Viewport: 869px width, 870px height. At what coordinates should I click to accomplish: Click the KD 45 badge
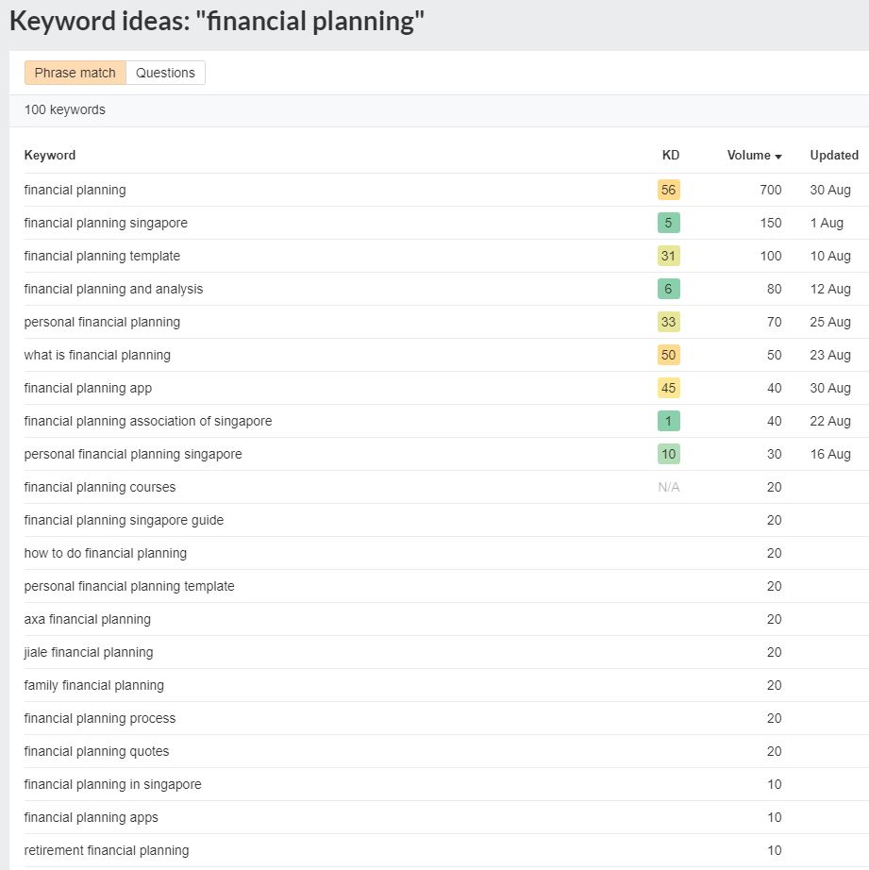[669, 388]
